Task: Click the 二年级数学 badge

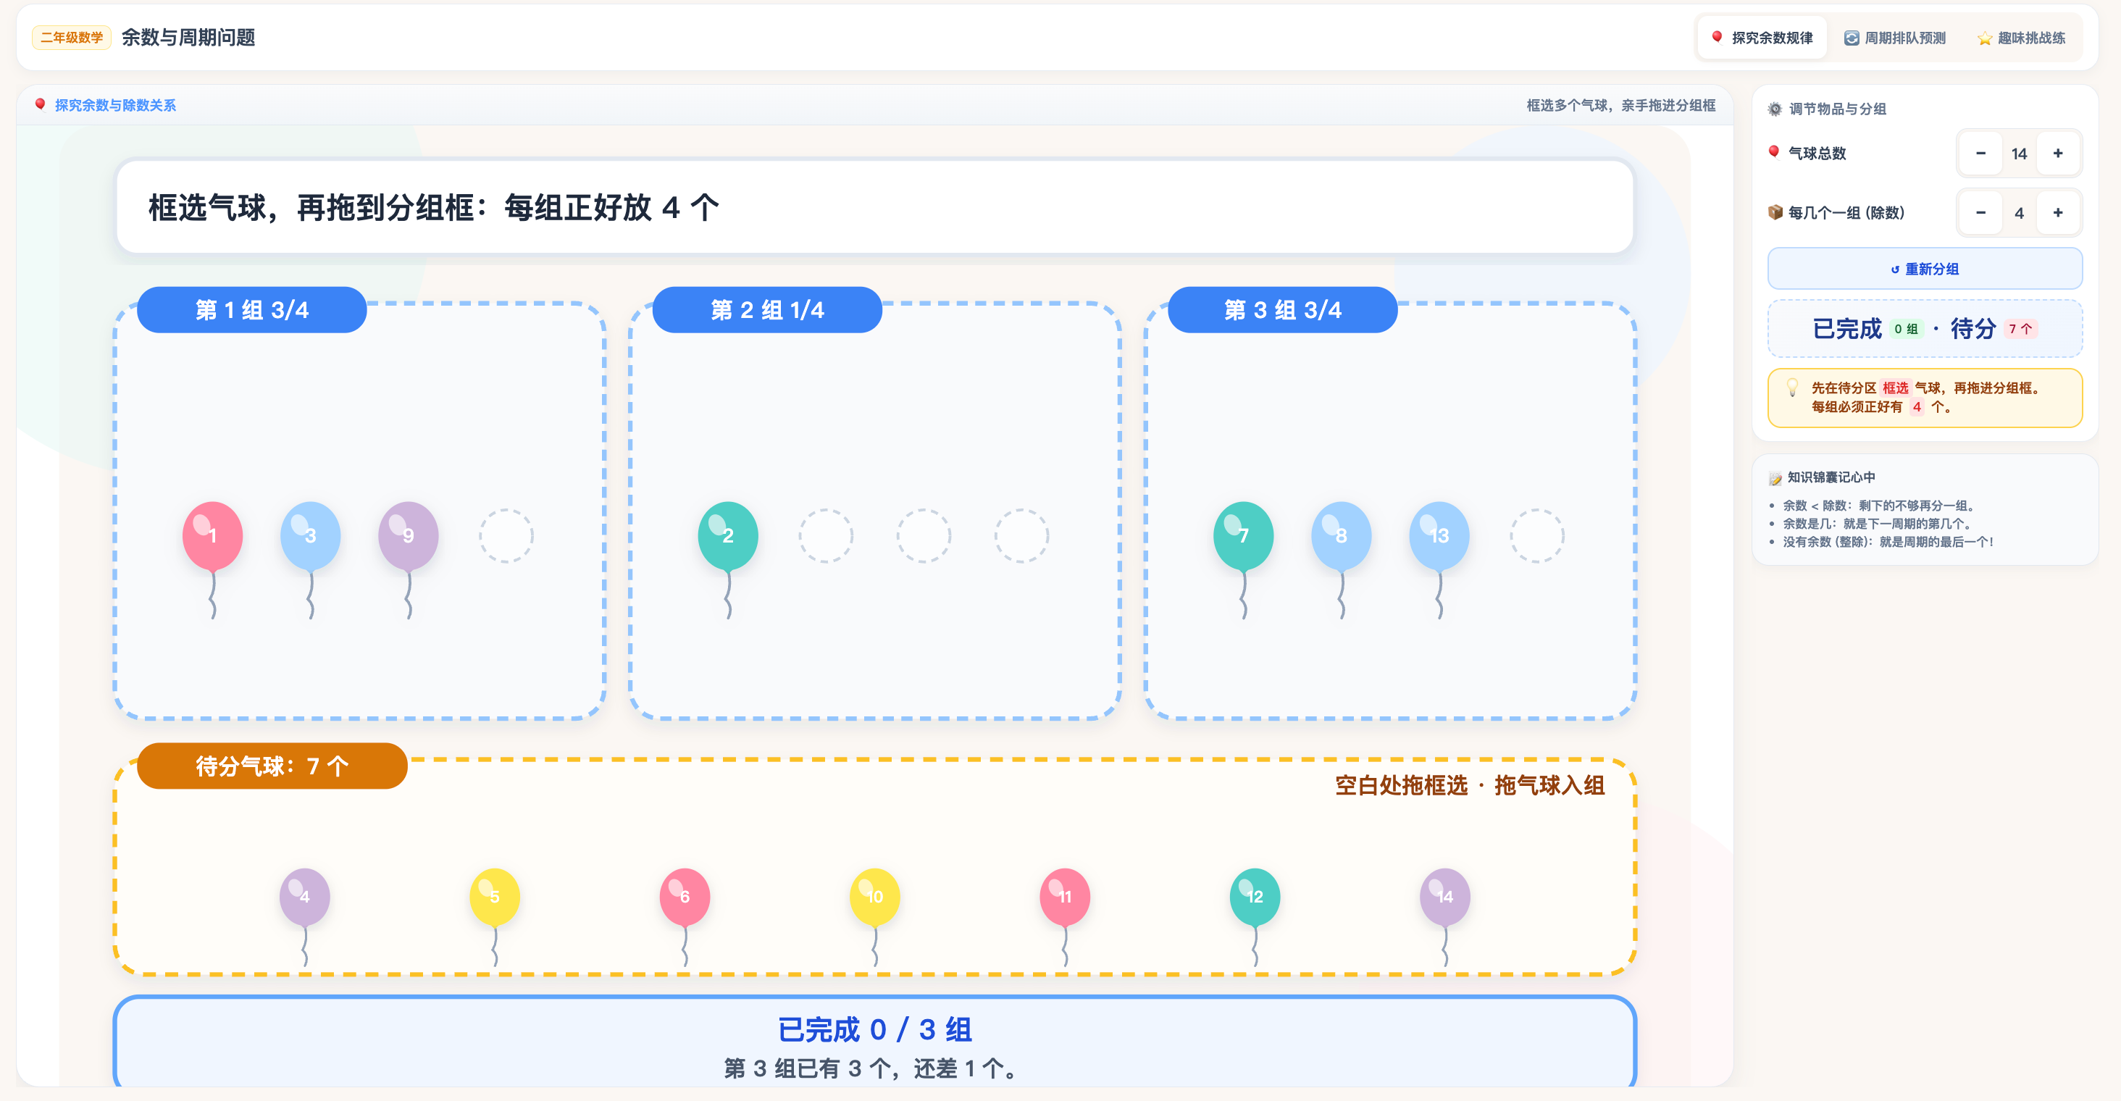Action: [x=72, y=38]
